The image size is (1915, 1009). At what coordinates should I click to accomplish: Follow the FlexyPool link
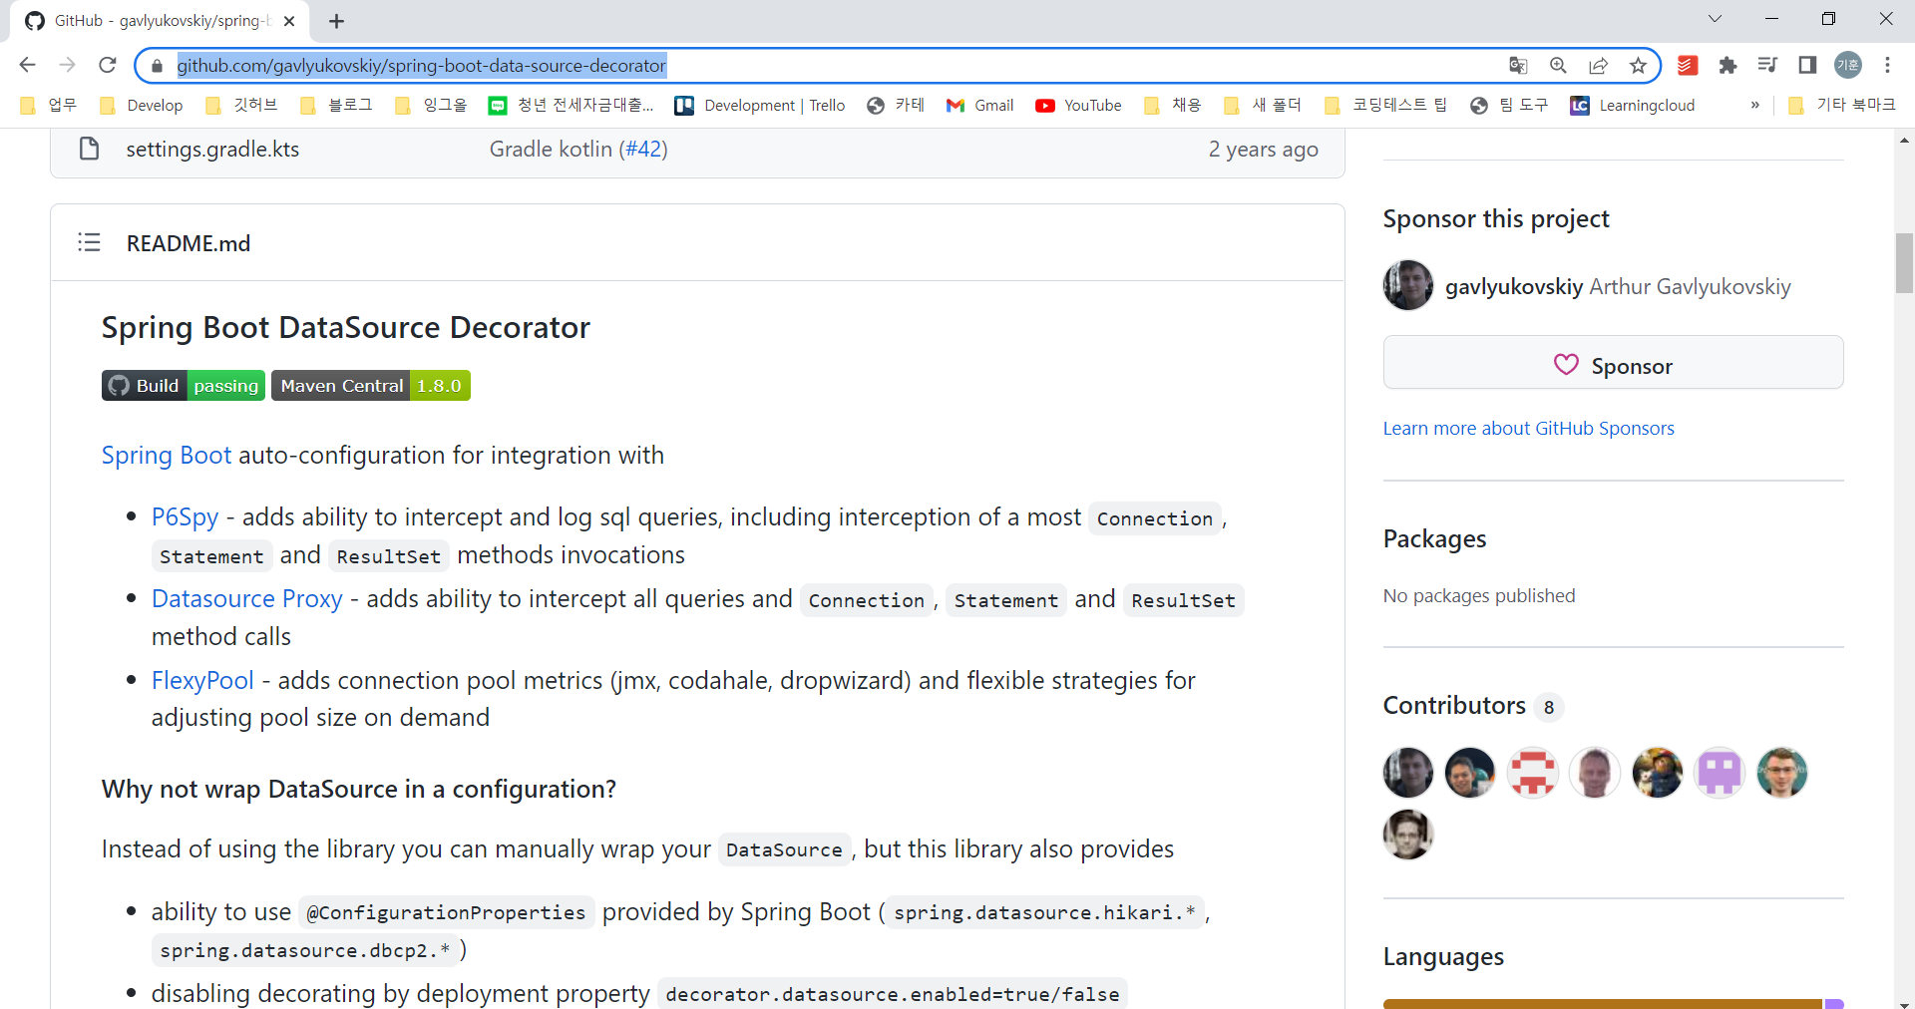pyautogui.click(x=202, y=681)
